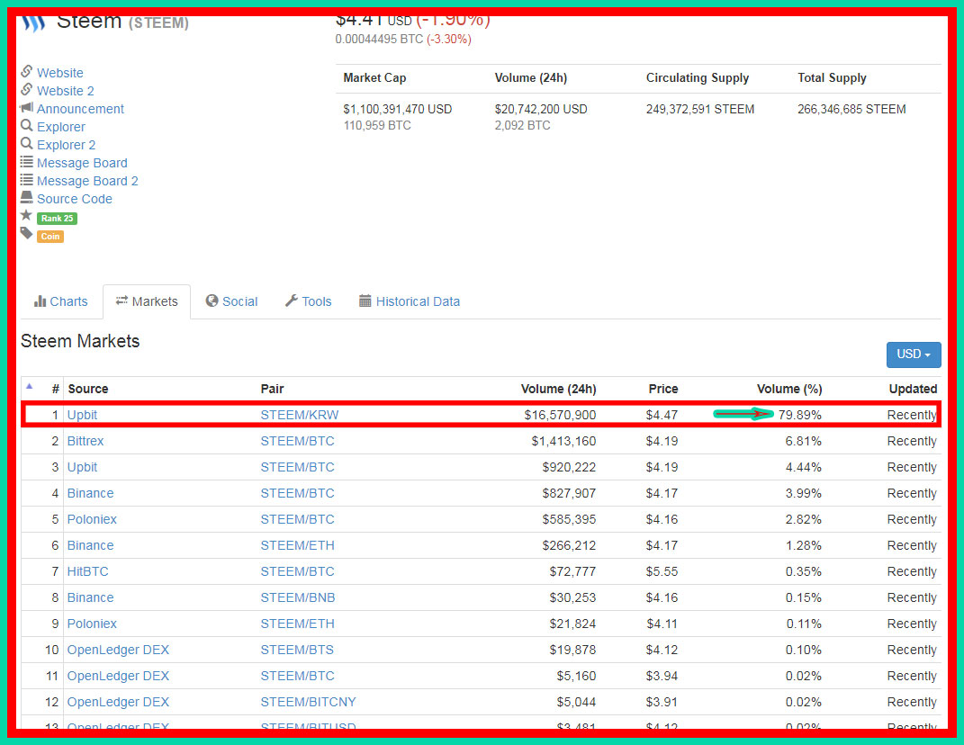Screen dimensions: 964x745
Task: Open Poloniex STEEM/ETH pair in row 9
Action: 297,624
